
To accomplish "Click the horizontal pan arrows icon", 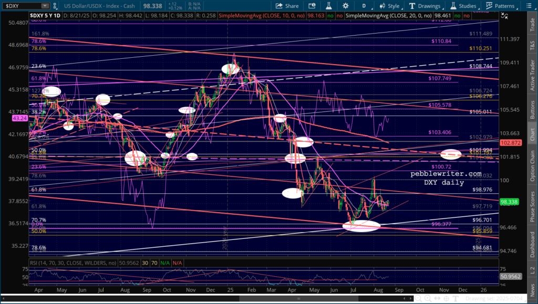I will click(x=437, y=298).
